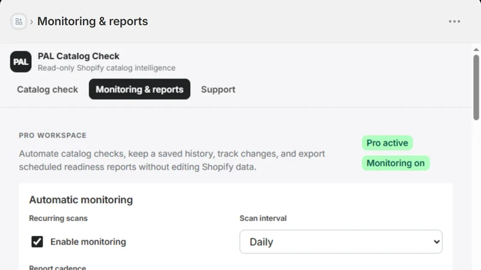Image resolution: width=481 pixels, height=270 pixels.
Task: Click the Pro active badge
Action: (387, 143)
